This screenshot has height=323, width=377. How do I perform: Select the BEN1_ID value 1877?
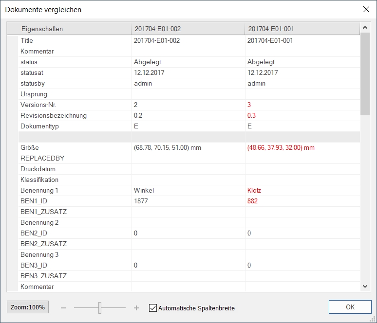(x=141, y=201)
